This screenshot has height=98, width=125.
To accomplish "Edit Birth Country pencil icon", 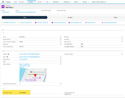I will point(122,41).
